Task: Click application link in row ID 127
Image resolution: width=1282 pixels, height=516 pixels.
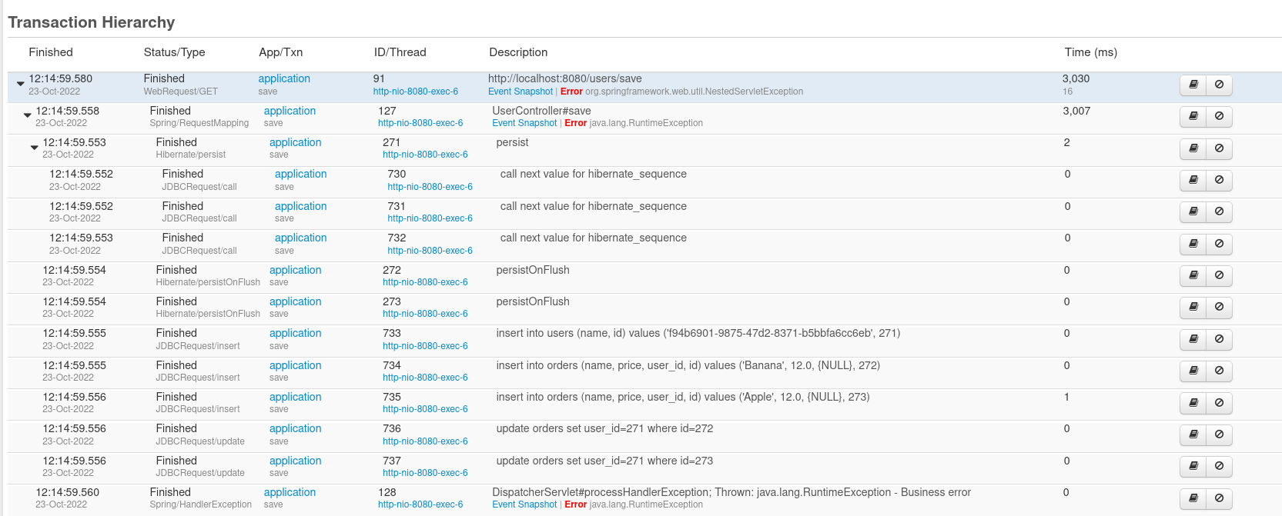Action: pos(290,111)
